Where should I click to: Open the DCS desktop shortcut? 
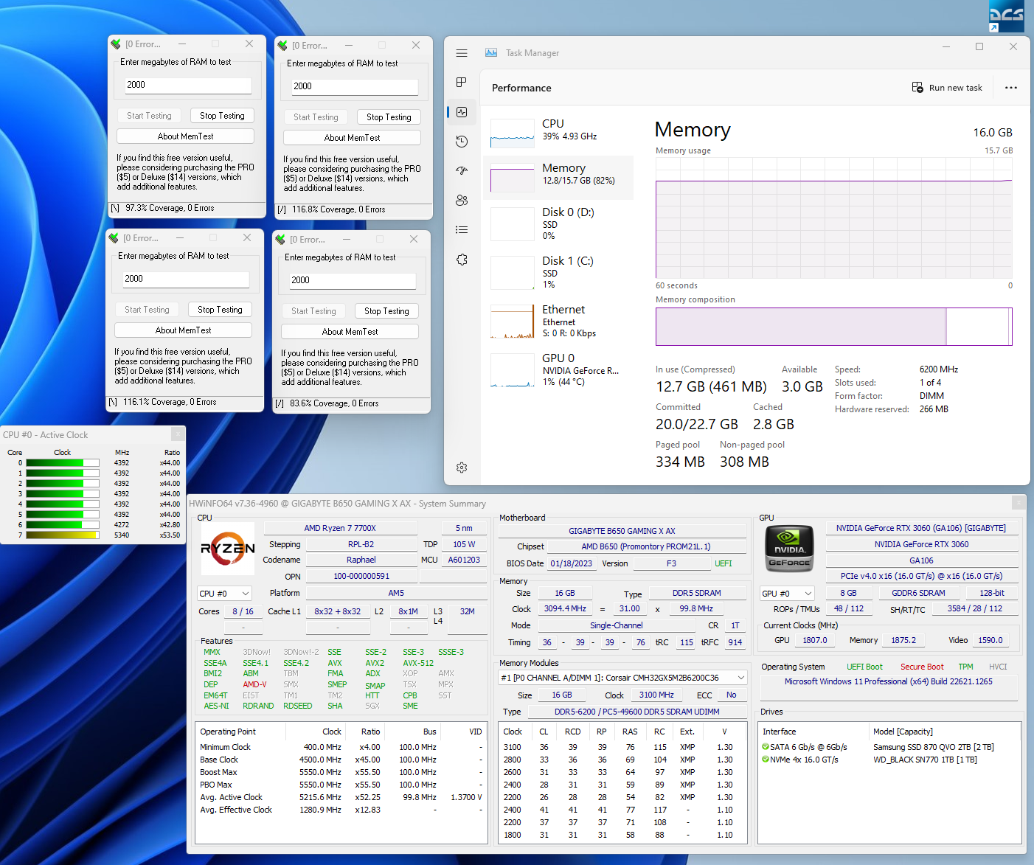[1006, 16]
